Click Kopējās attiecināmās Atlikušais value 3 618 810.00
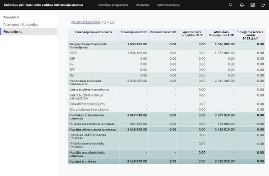 [x=224, y=129]
